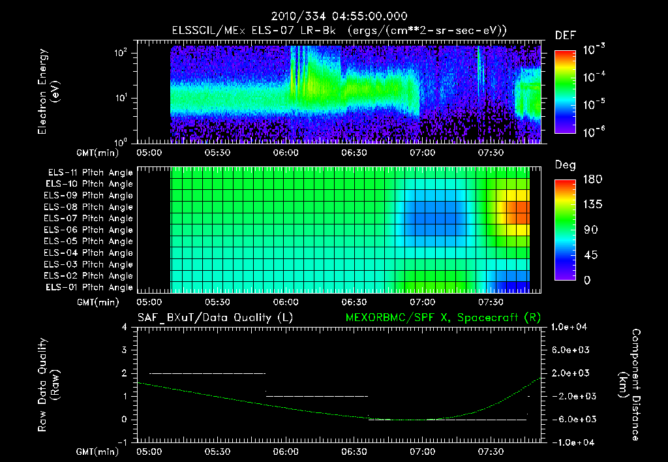Click the 06:00 tick under pitch angle panel
The height and width of the screenshot is (462, 668).
(286, 302)
